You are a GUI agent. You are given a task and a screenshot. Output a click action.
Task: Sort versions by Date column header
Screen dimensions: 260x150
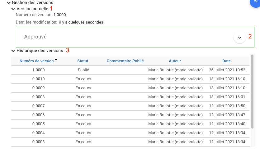pyautogui.click(x=226, y=61)
